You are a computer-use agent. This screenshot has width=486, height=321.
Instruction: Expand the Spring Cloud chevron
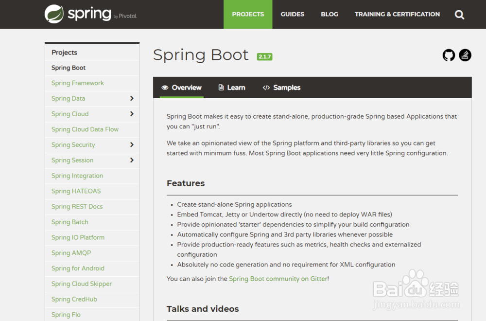pyautogui.click(x=132, y=114)
